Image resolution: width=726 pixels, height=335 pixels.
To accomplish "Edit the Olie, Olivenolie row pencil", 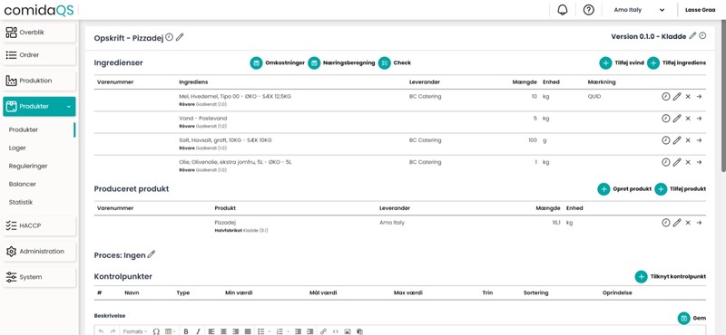I will point(677,162).
